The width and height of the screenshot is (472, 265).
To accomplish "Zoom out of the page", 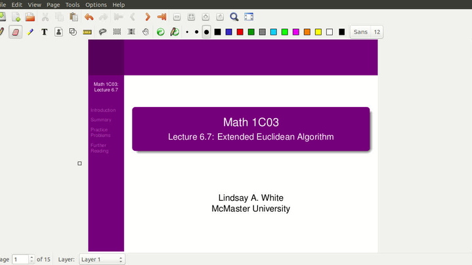I will (177, 17).
